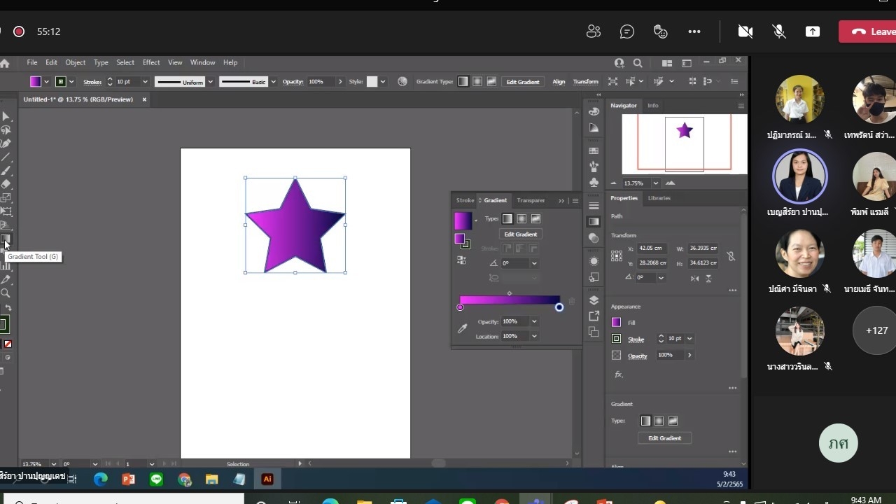This screenshot has width=896, height=504.
Task: Leave the meeting with the Leave button
Action: (x=868, y=31)
